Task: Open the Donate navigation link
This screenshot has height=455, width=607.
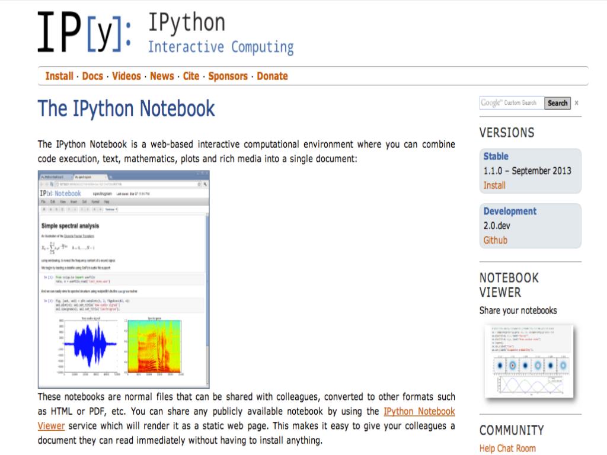Action: point(272,76)
